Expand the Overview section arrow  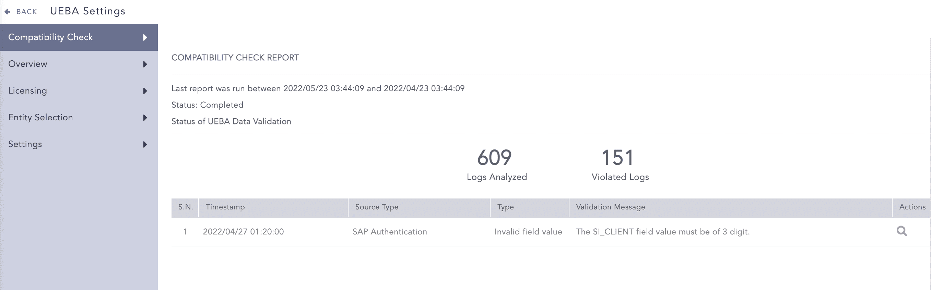tap(145, 64)
